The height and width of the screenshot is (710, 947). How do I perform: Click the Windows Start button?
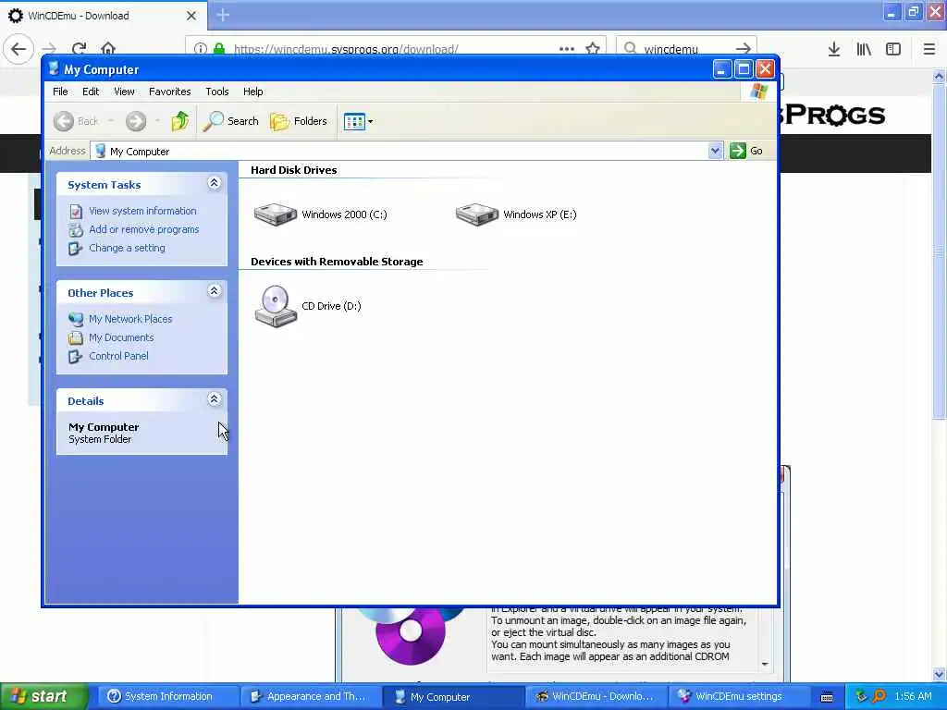(x=43, y=696)
